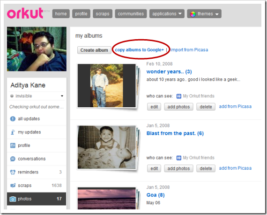Open the invisible status dropdown
This screenshot has width=267, height=215.
point(62,96)
